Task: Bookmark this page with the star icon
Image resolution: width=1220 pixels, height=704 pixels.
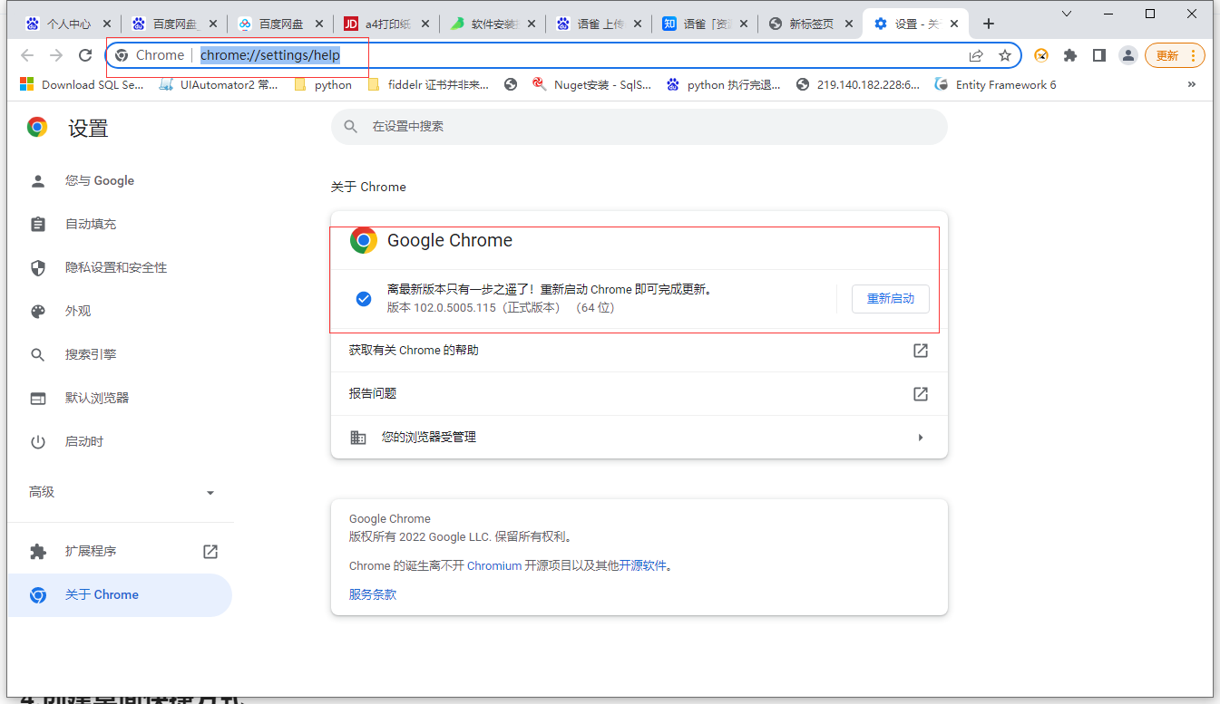Action: click(x=1005, y=55)
